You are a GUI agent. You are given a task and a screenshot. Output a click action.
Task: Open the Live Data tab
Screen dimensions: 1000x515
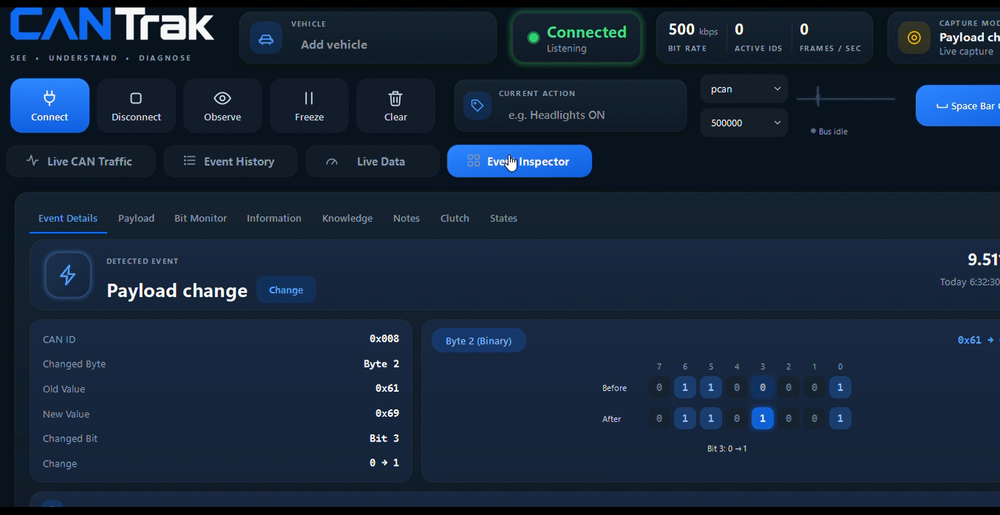(372, 161)
